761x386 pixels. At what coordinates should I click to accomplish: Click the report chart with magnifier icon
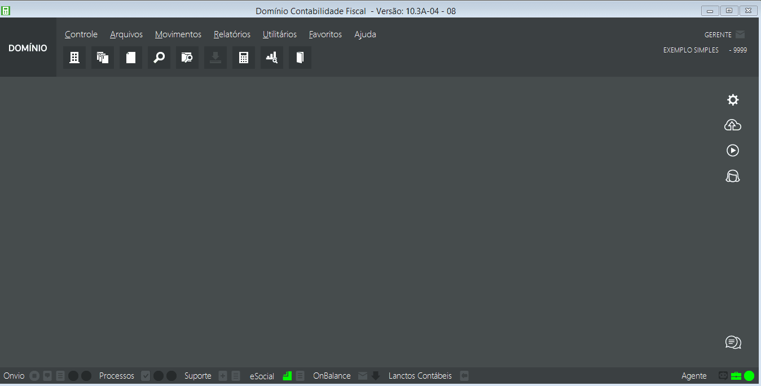tap(271, 57)
